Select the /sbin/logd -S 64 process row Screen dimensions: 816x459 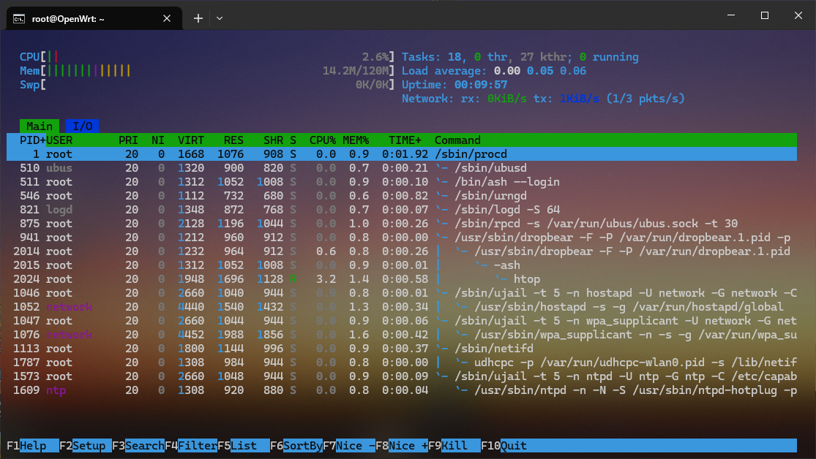[x=402, y=210]
